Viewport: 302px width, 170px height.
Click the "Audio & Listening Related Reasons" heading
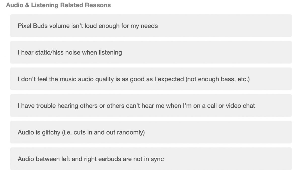click(x=58, y=5)
